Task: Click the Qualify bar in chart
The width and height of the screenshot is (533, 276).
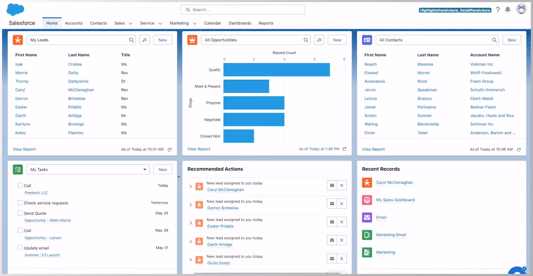Action: point(276,69)
